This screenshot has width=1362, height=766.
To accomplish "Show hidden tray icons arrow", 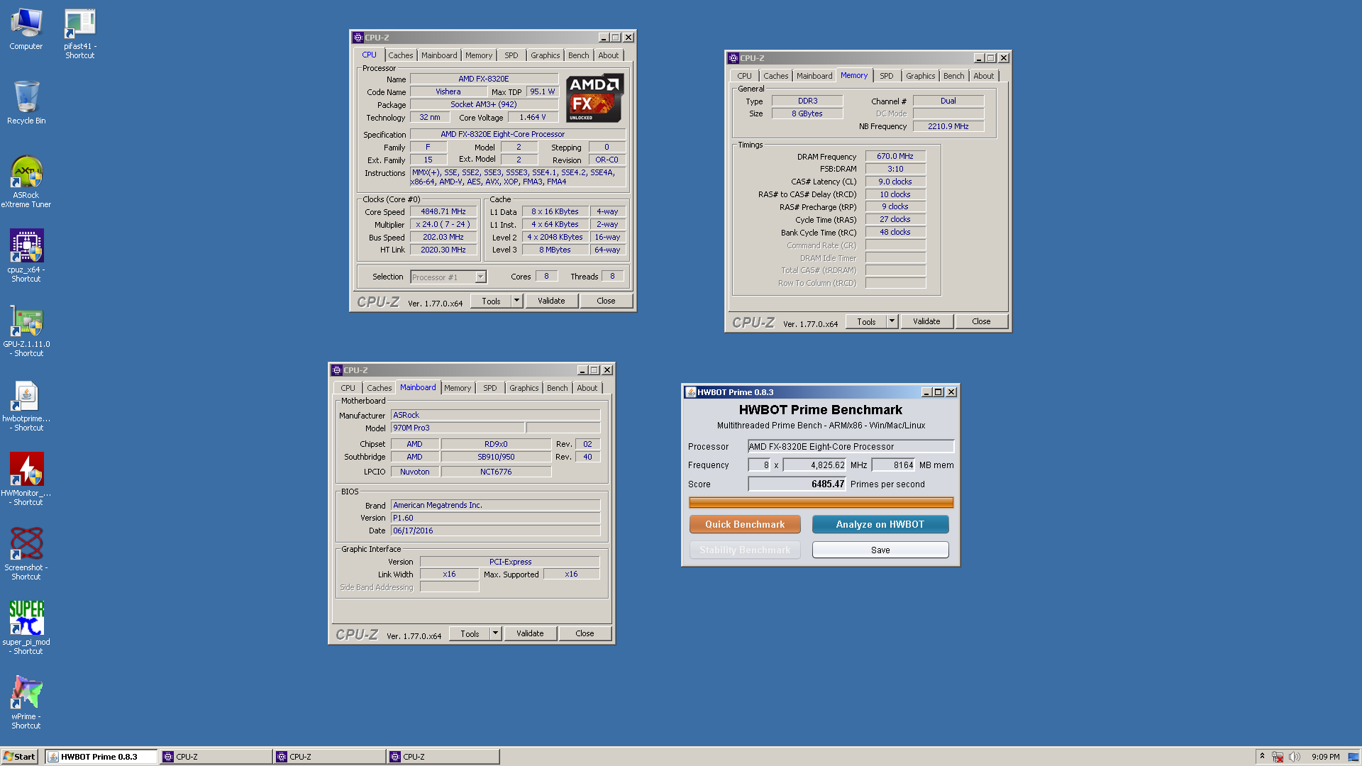I will coord(1262,756).
